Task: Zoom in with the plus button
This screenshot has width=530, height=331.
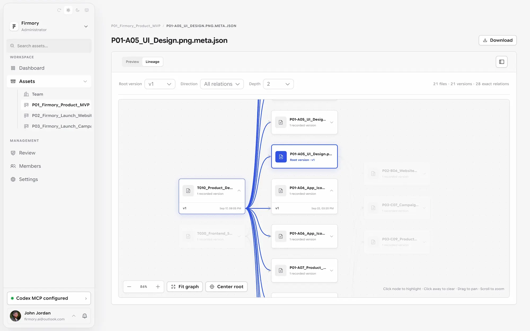Action: 158,287
